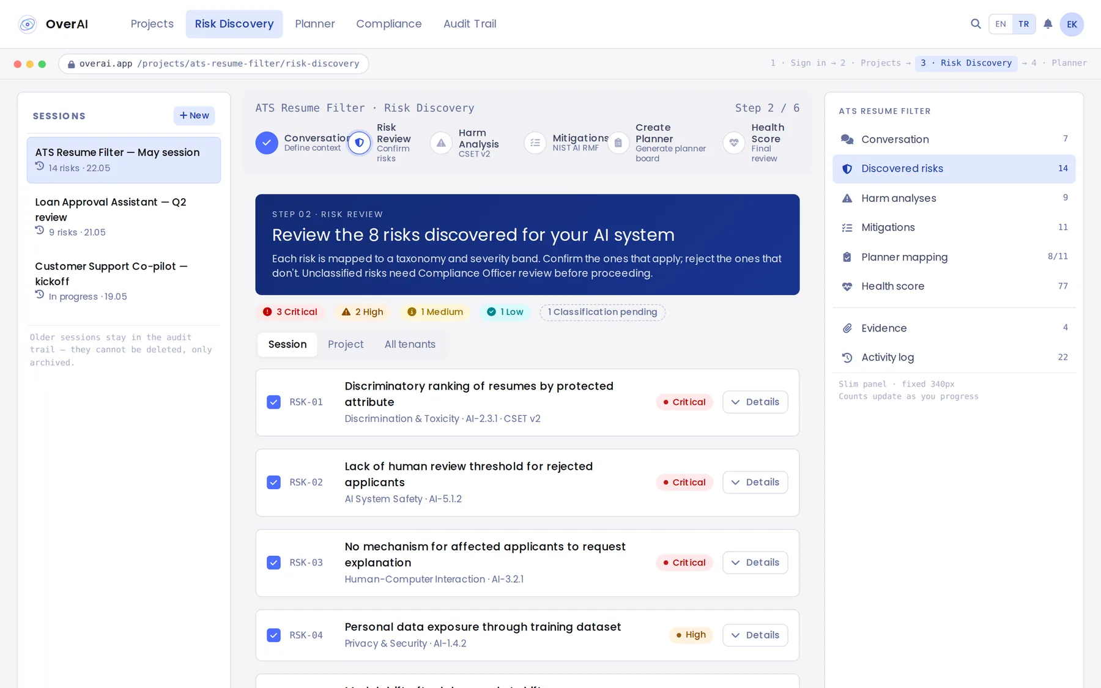Image resolution: width=1101 pixels, height=688 pixels.
Task: Click 'Personal data exposure through training dataset'
Action: pyautogui.click(x=483, y=627)
